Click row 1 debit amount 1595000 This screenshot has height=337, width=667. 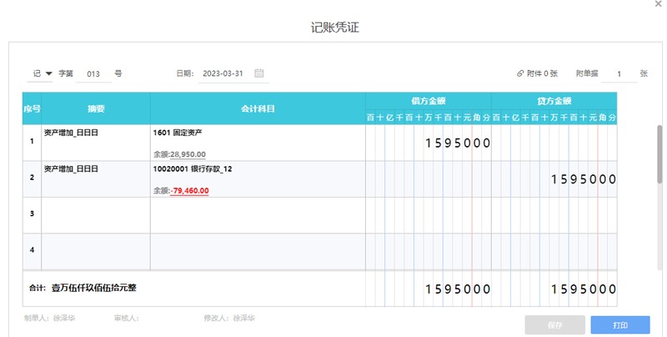point(458,143)
